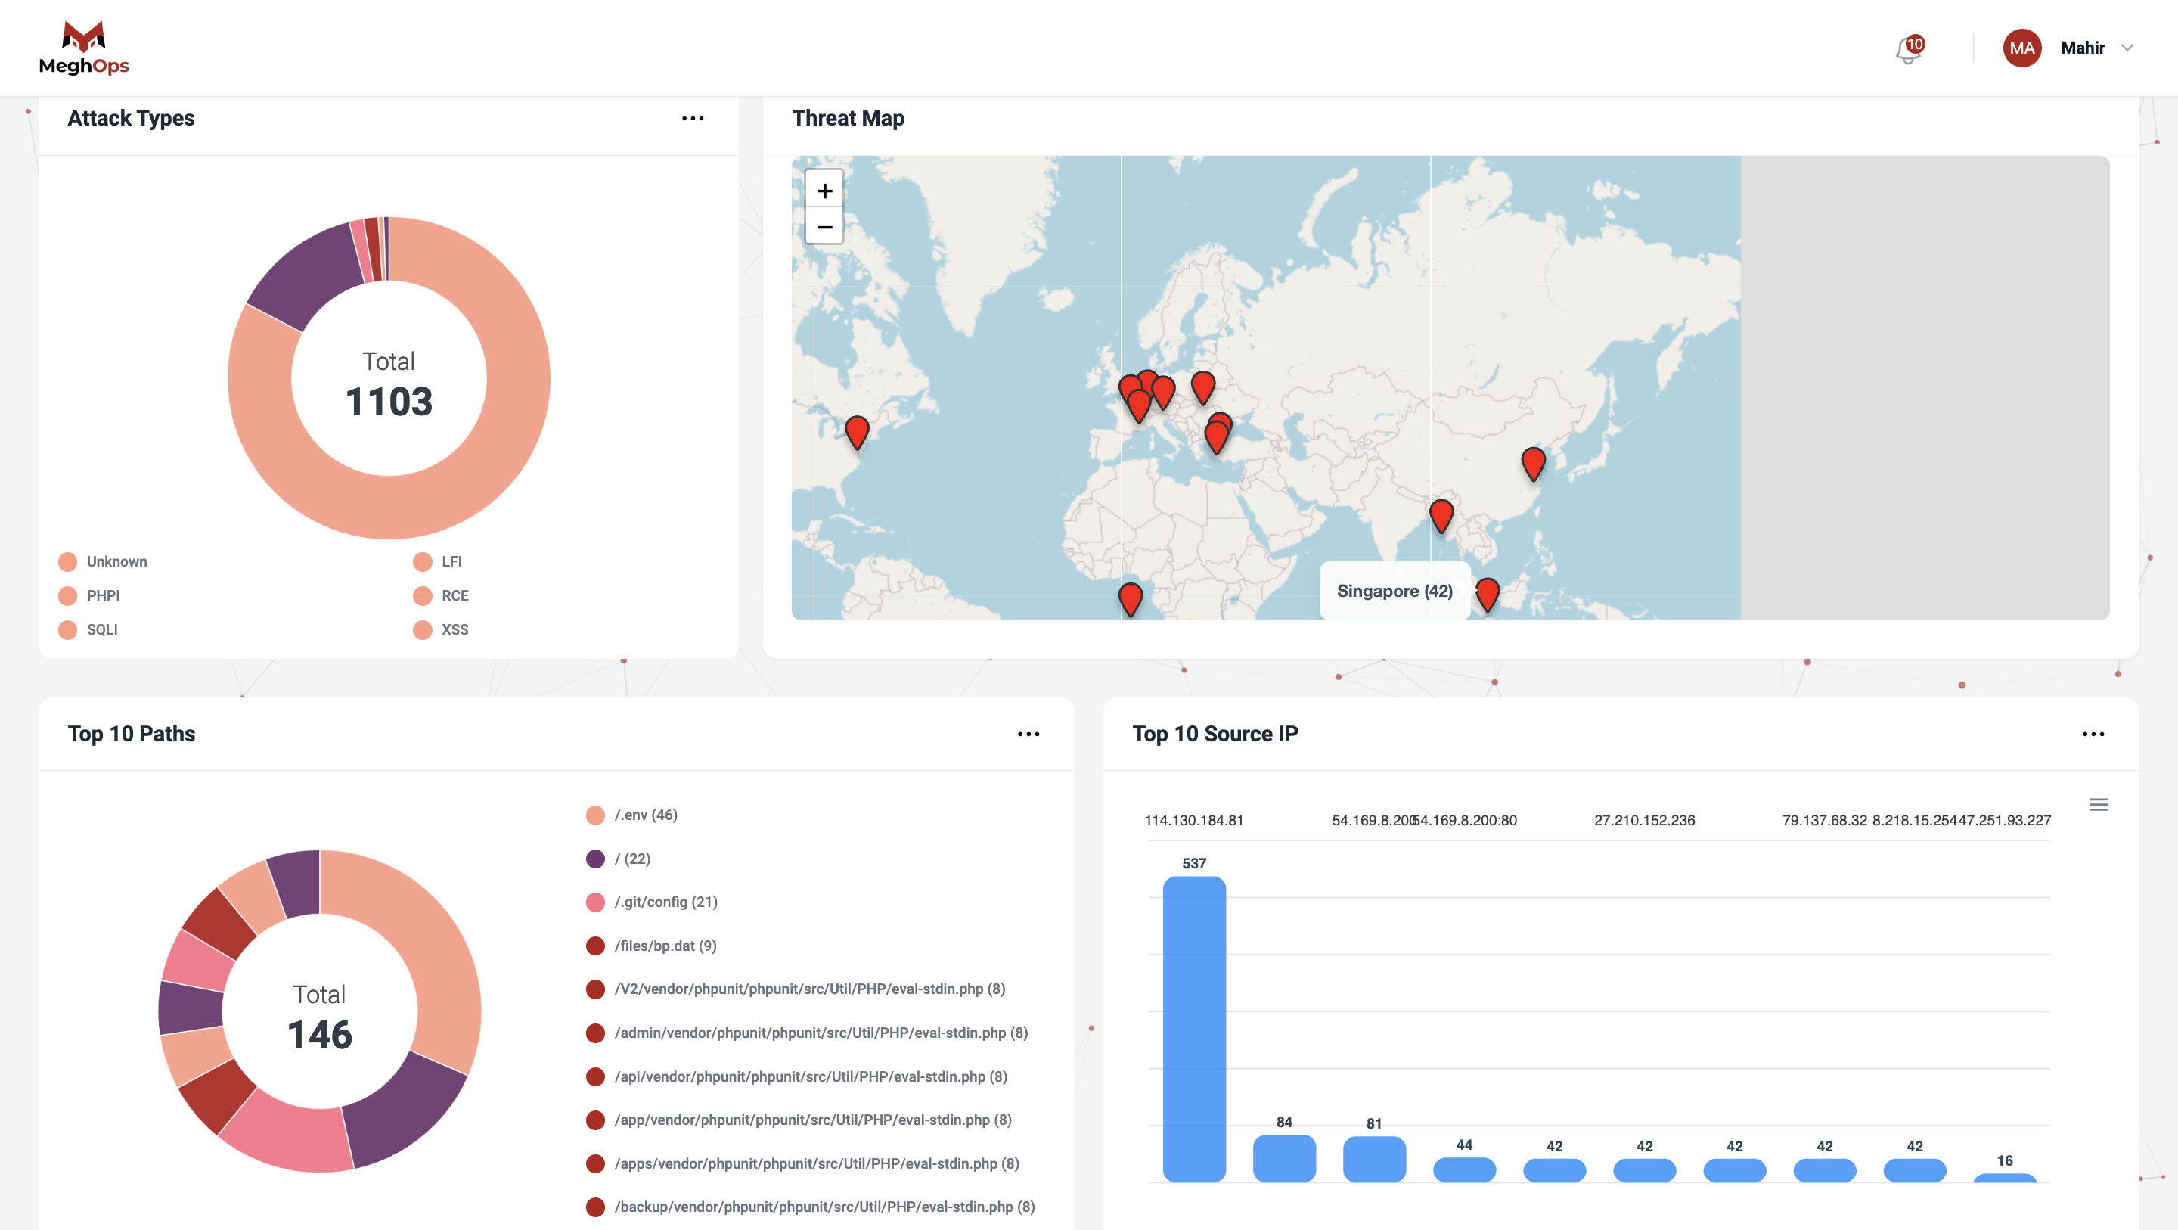The image size is (2178, 1230).
Task: Click the MA user avatar
Action: [2021, 48]
